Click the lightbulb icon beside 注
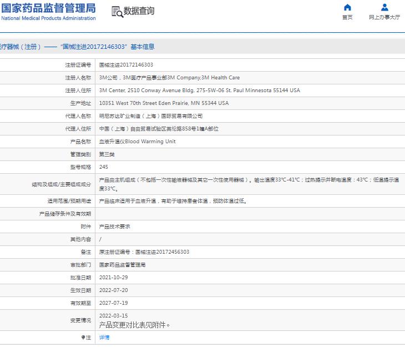Screen dimensions: 405x347 point(83,338)
